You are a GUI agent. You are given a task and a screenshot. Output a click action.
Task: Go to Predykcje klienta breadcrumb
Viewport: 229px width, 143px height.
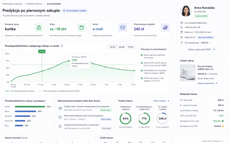pyautogui.click(x=34, y=4)
